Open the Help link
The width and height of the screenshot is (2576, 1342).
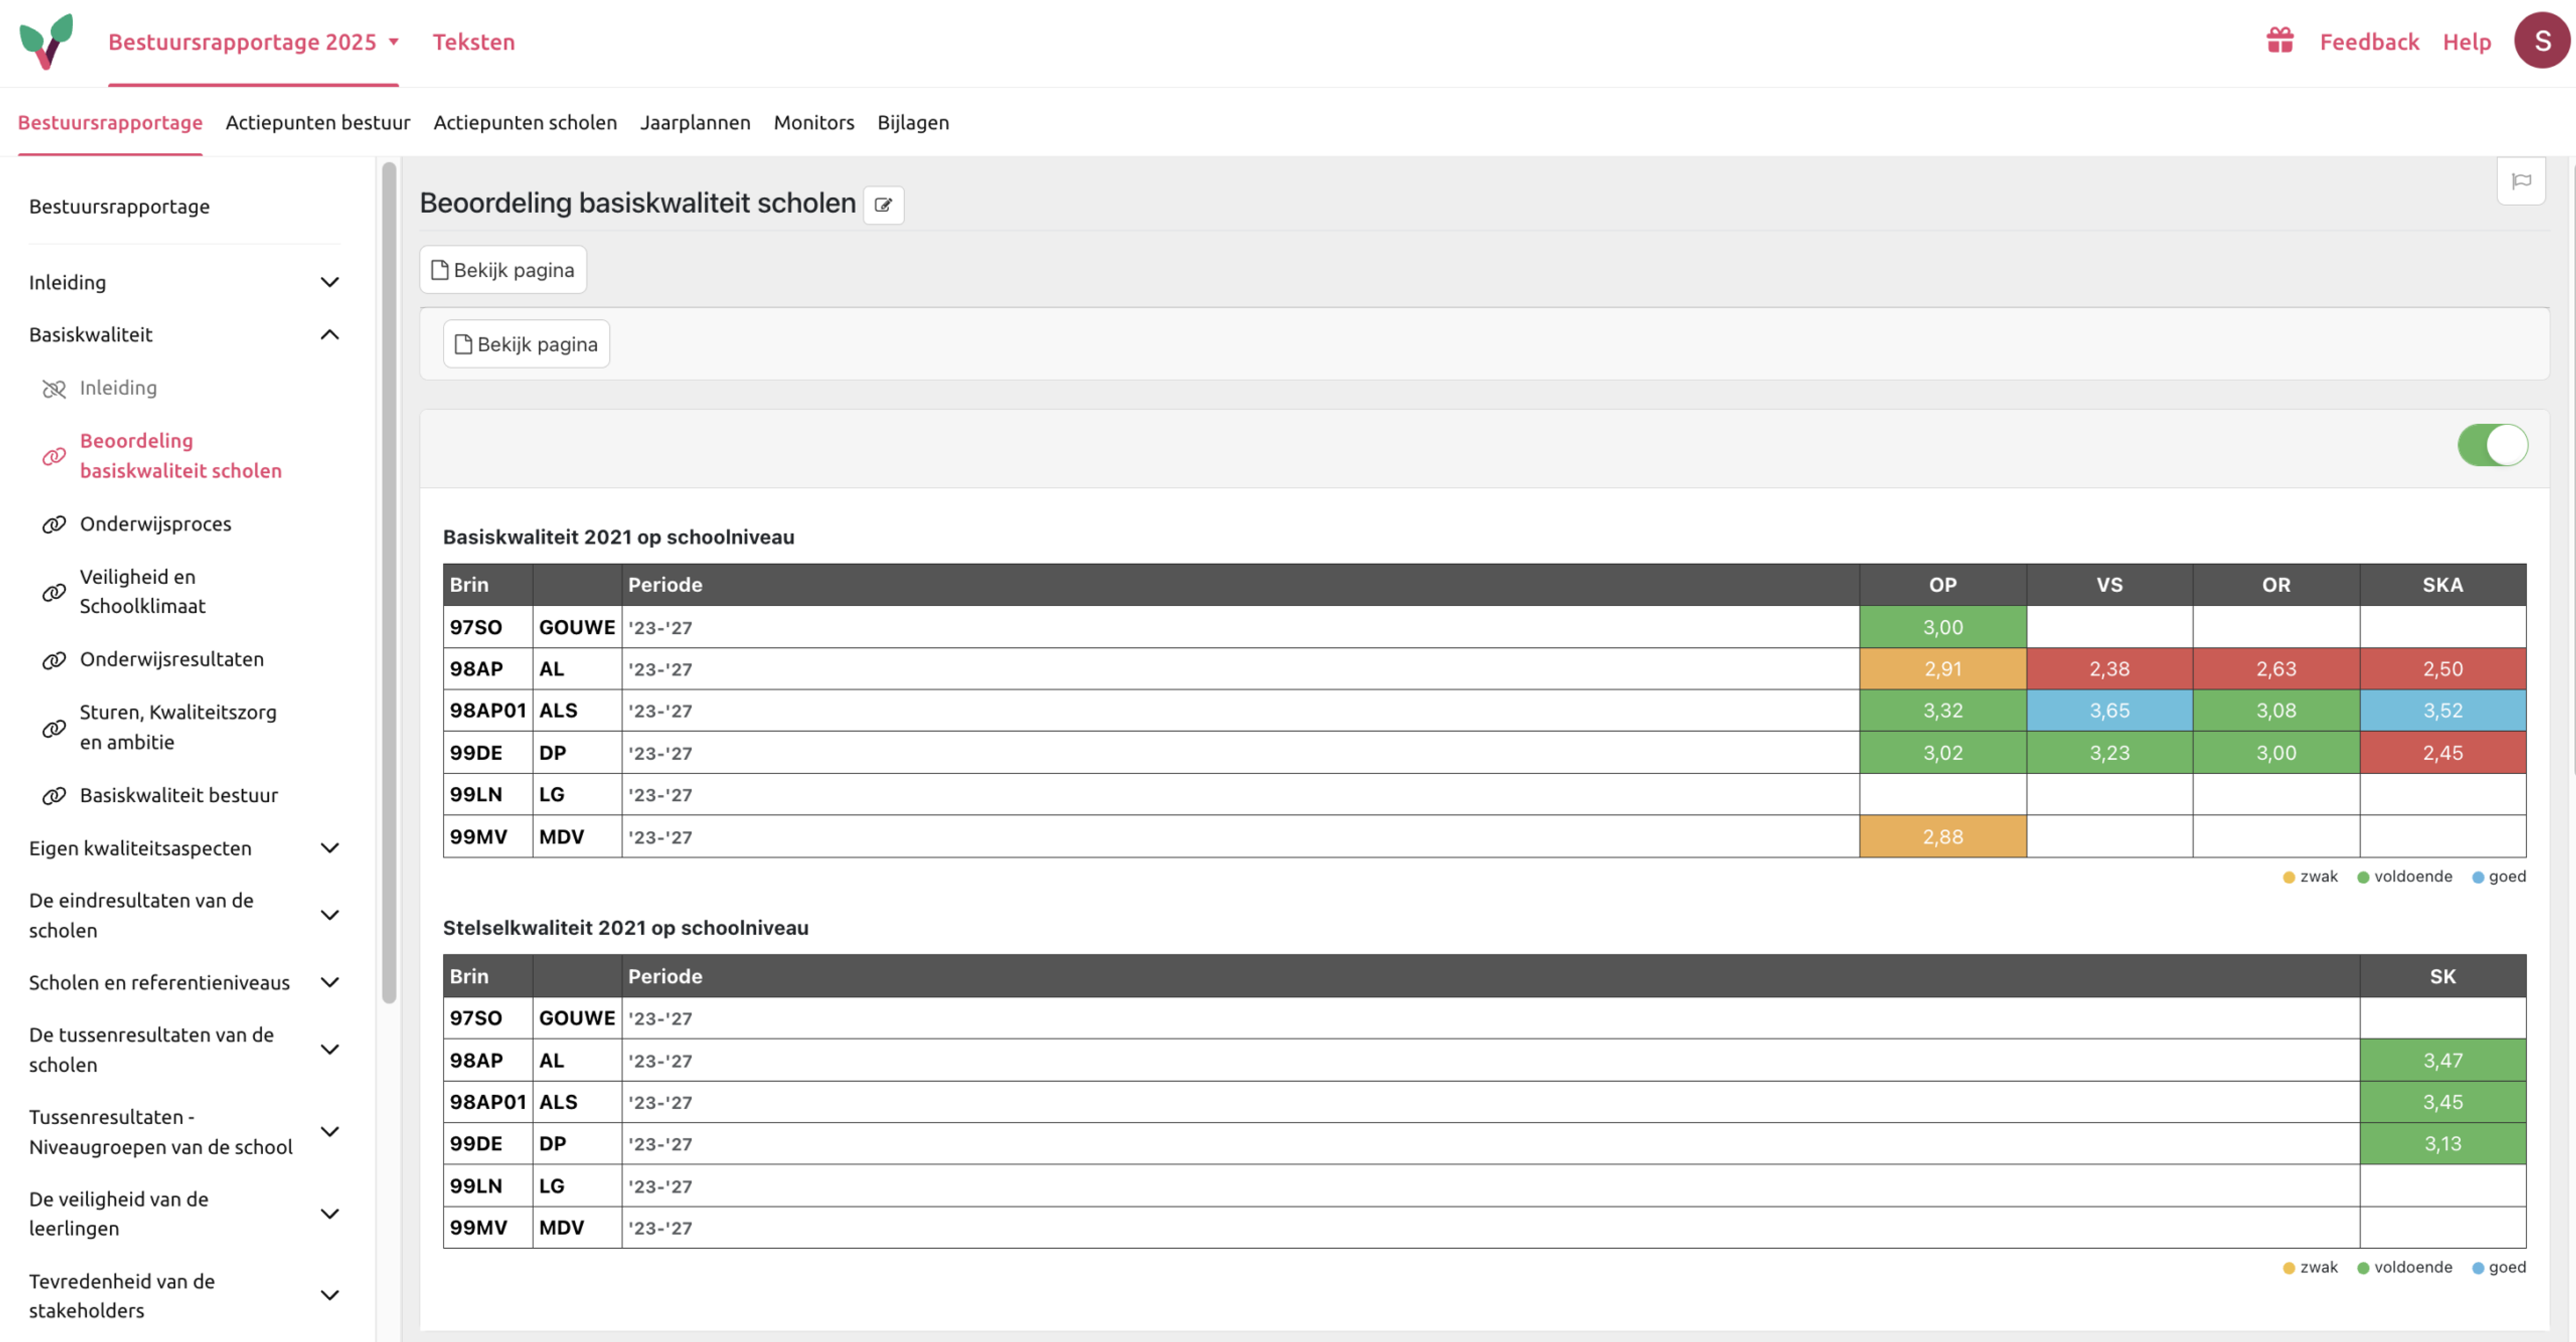(x=2466, y=42)
